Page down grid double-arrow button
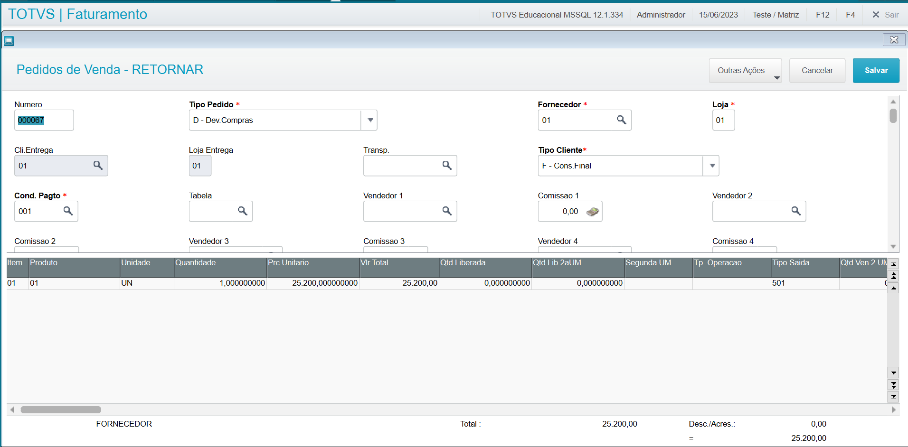The image size is (908, 447). pyautogui.click(x=894, y=385)
